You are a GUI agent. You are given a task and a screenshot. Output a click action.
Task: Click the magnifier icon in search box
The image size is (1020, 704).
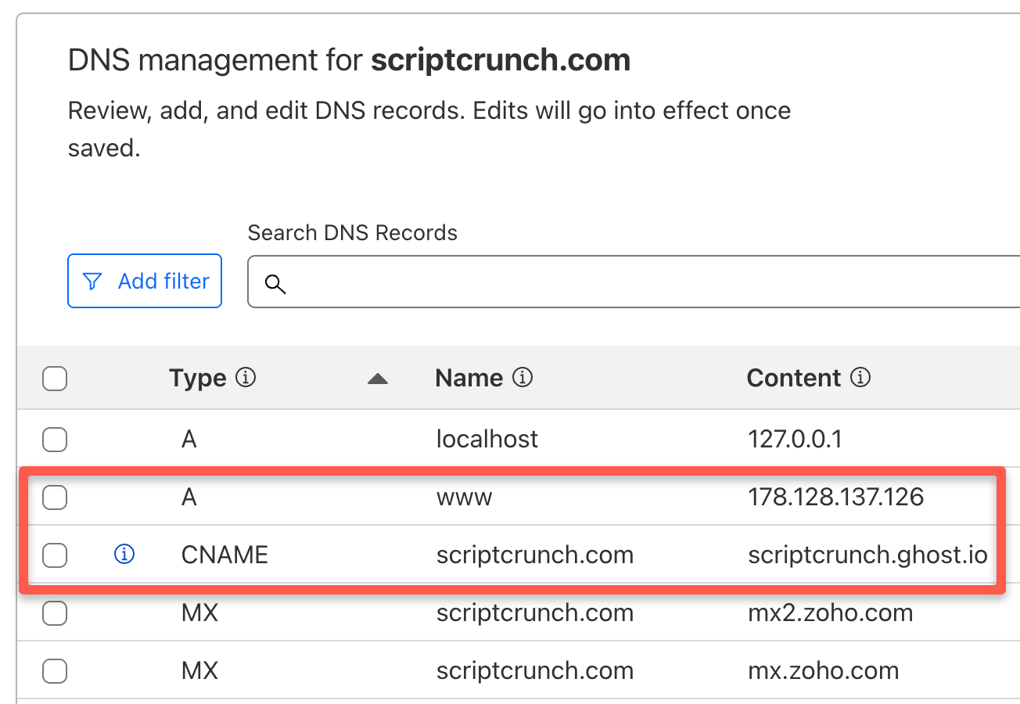pos(275,283)
